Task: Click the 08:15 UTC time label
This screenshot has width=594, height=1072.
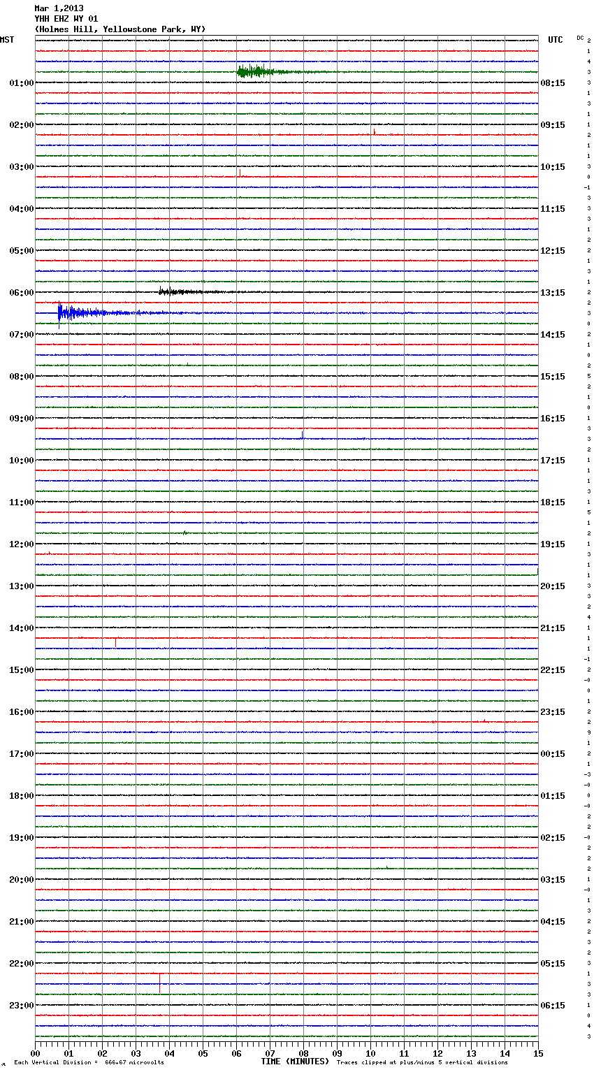Action: click(553, 83)
